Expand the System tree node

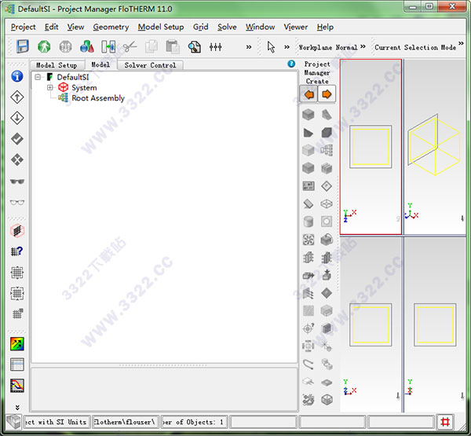pos(50,87)
